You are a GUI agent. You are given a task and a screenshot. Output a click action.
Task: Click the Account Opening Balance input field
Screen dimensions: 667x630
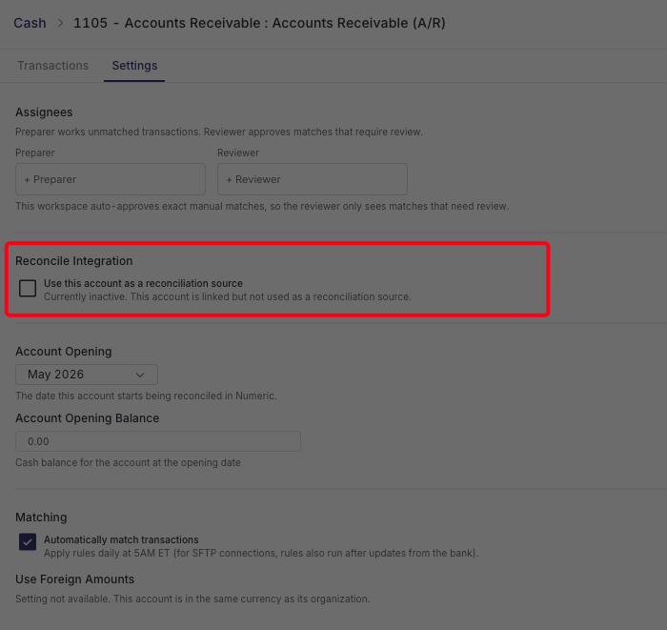[158, 441]
